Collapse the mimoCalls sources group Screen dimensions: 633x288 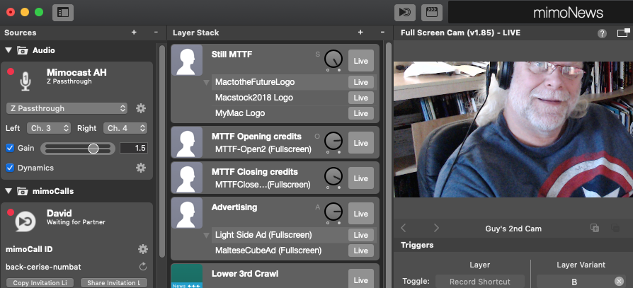[8, 191]
